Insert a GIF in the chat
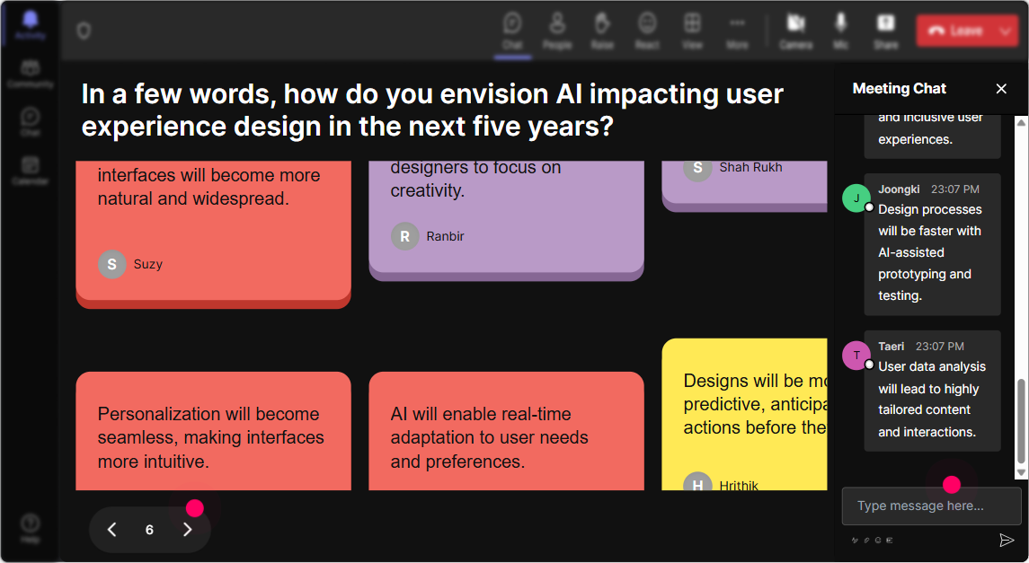Screen dimensions: 1029x563 (x=890, y=541)
